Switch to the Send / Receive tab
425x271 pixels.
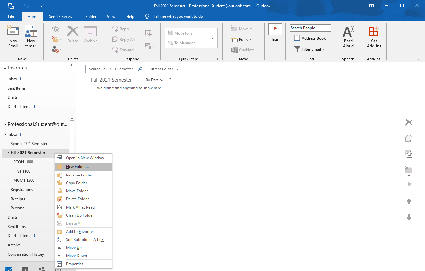click(62, 17)
